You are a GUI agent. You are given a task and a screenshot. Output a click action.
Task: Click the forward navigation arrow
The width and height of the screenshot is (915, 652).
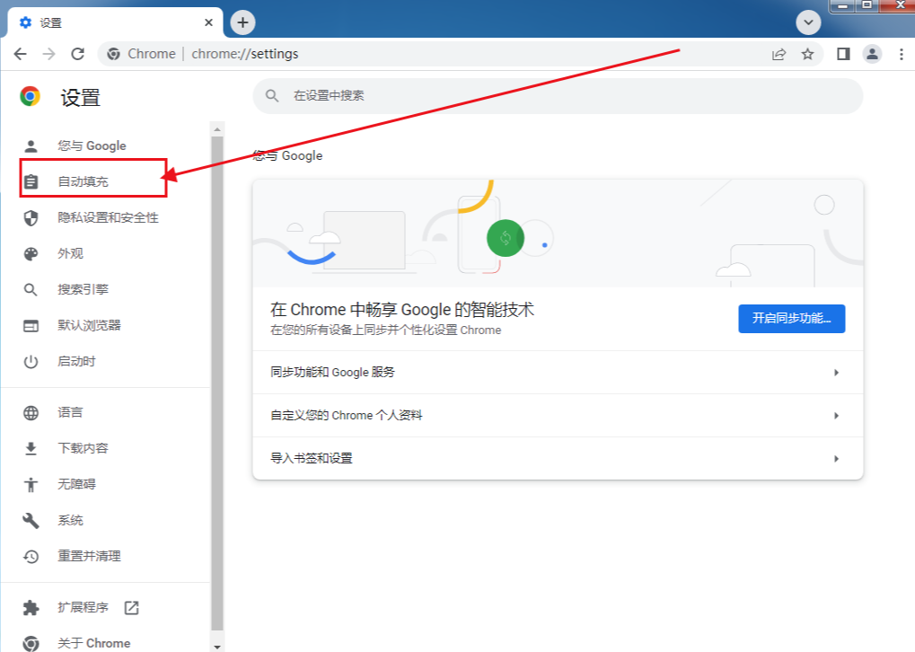49,54
